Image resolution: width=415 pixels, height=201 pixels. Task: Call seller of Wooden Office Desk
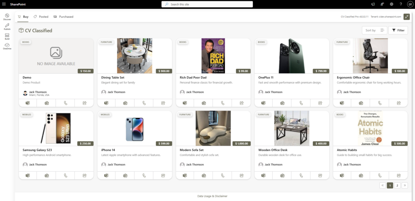[x=301, y=175]
